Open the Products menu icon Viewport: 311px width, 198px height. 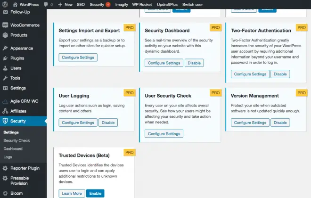coord(5,35)
